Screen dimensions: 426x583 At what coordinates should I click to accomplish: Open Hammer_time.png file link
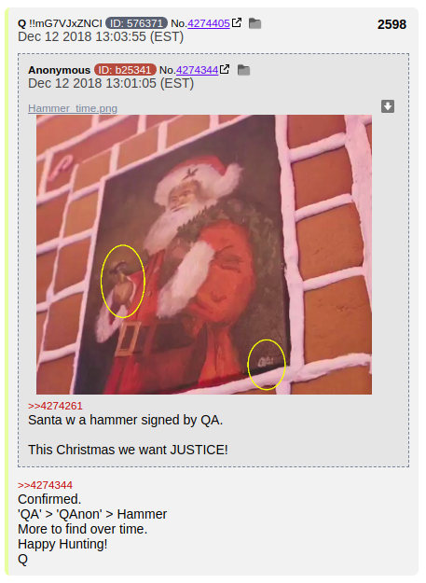(x=73, y=108)
